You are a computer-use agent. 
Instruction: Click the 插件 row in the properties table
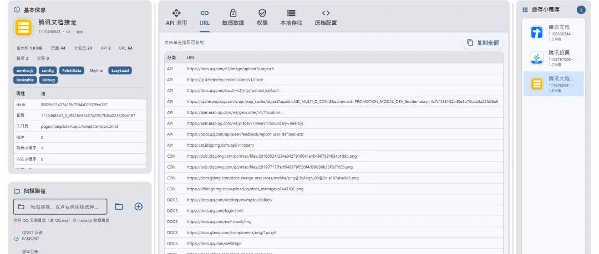pos(80,137)
